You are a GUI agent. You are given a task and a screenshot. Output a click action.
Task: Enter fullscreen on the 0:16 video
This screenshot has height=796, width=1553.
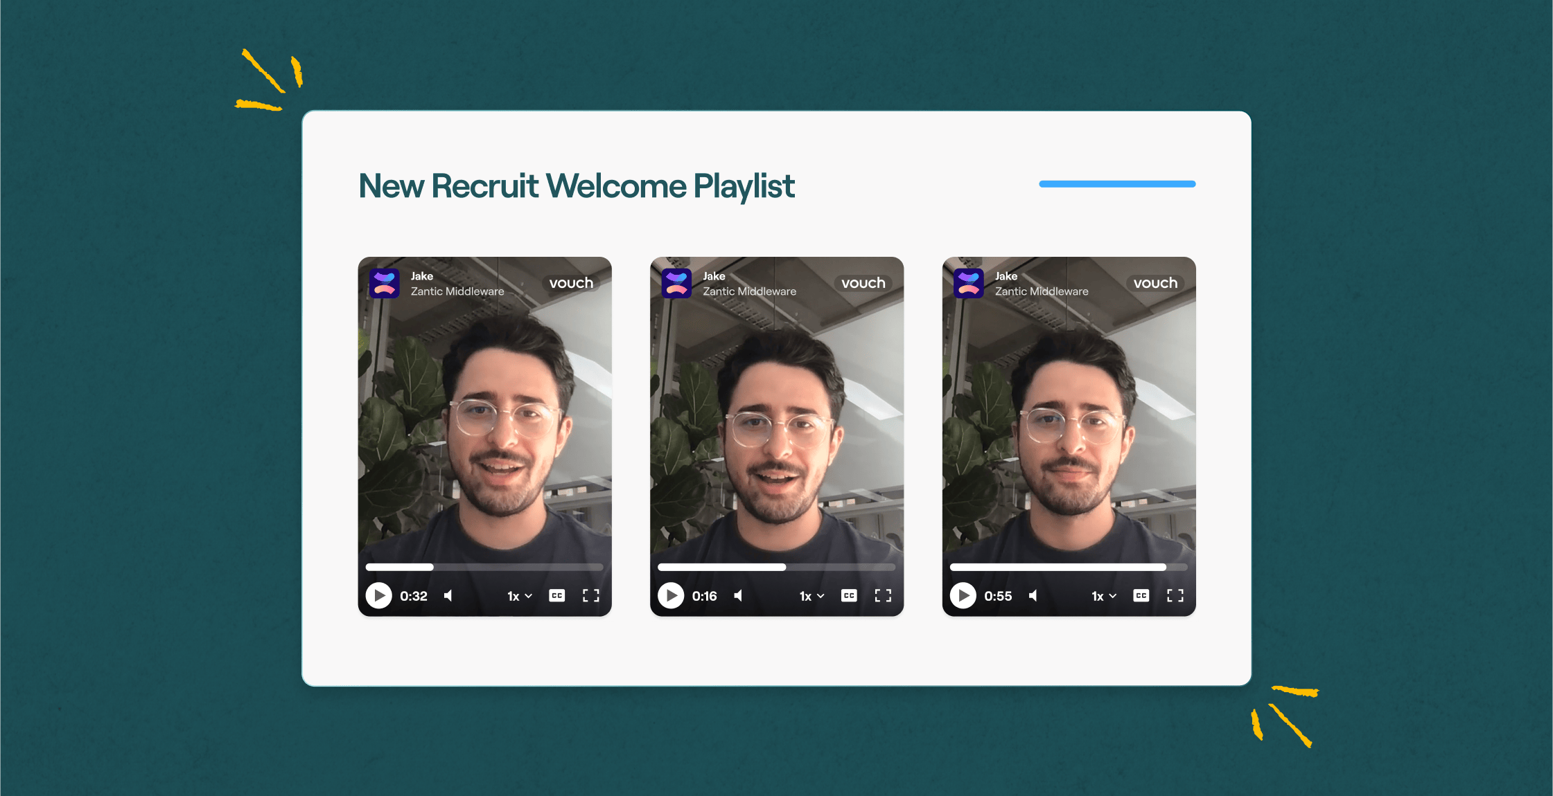pyautogui.click(x=883, y=595)
